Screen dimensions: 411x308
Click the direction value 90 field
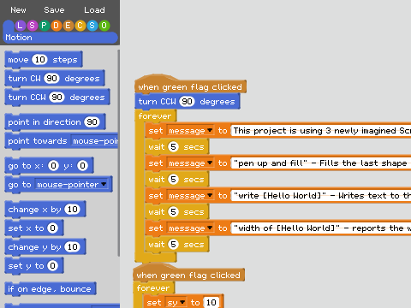pyautogui.click(x=92, y=122)
